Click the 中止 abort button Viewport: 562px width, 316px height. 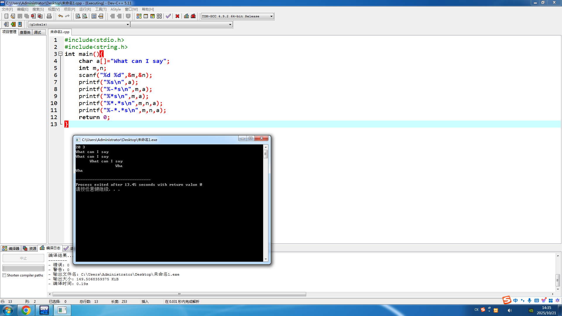click(23, 258)
